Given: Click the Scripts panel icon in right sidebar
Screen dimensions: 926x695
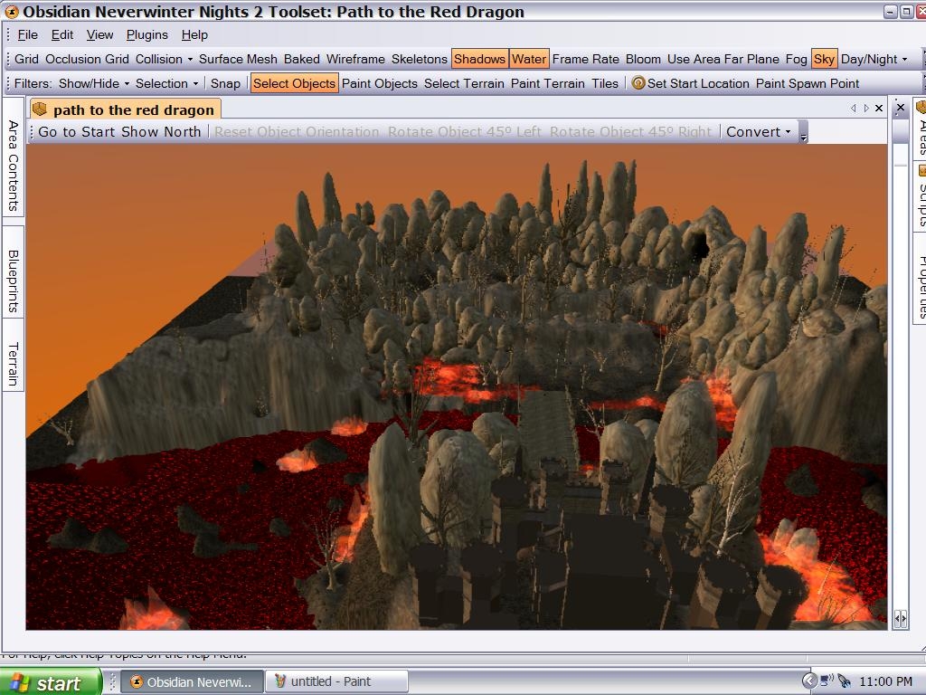Looking at the screenshot, I should pos(921,170).
